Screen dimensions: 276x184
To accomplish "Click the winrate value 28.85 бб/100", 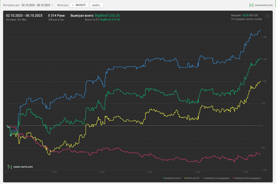I will pos(250,15).
